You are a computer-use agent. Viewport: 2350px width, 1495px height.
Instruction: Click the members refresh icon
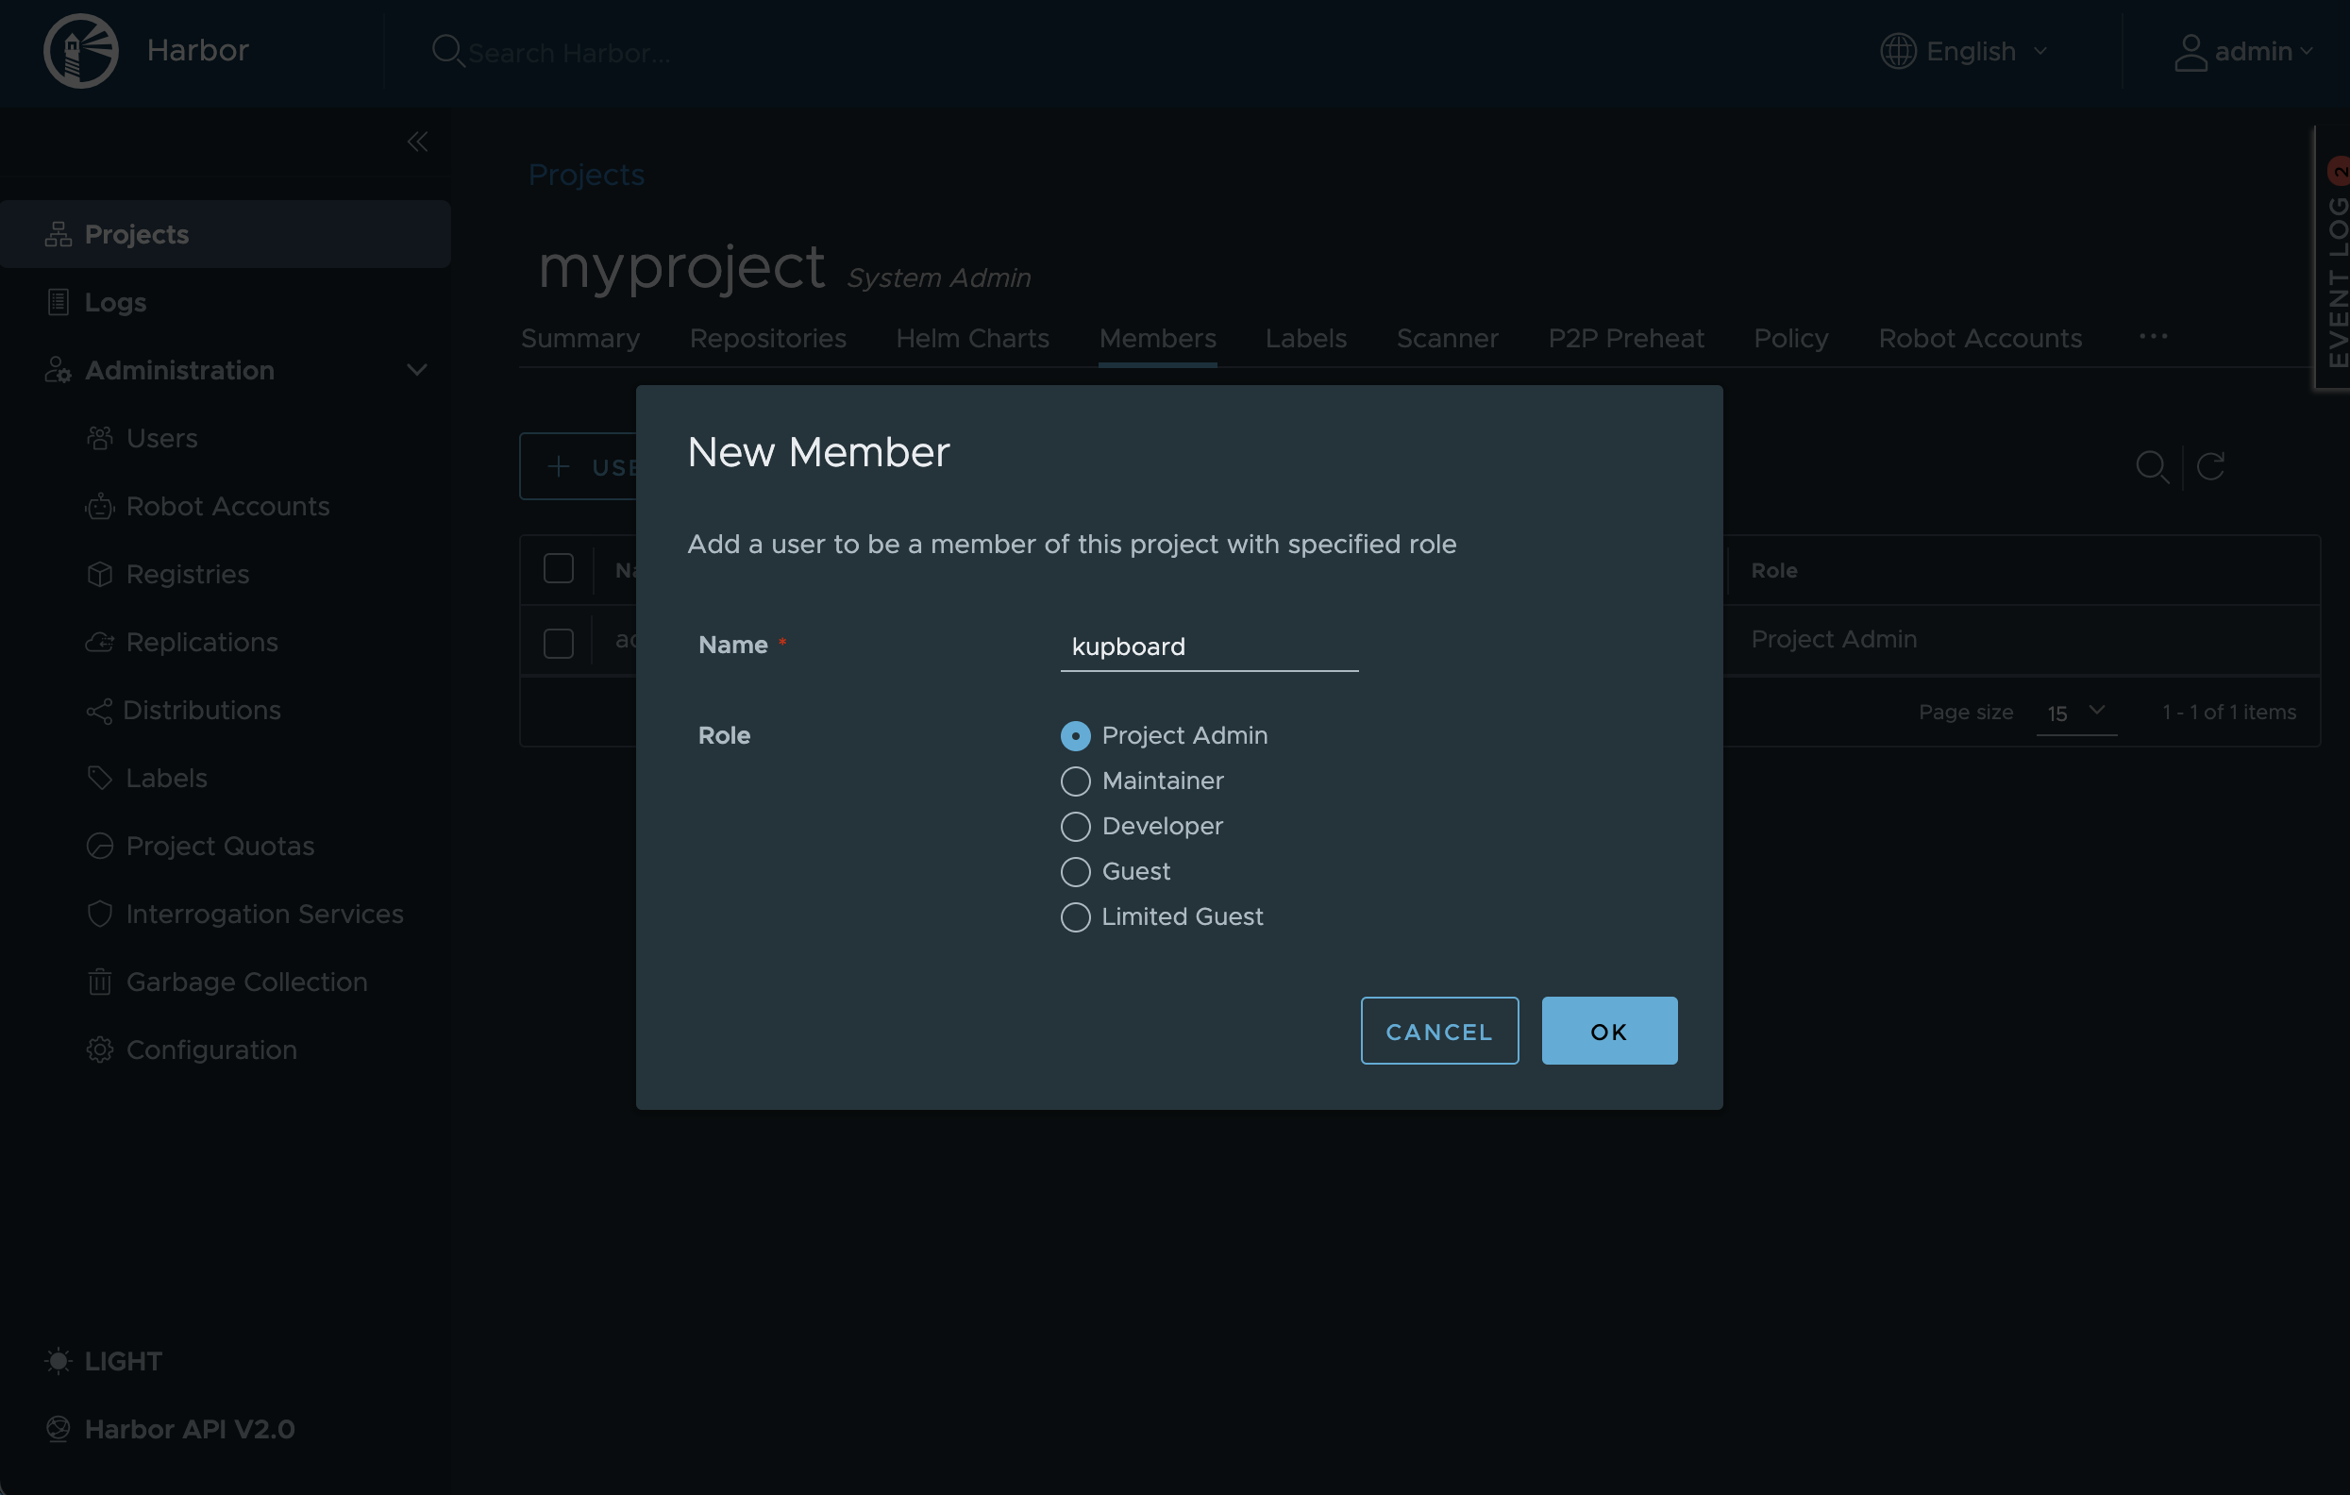coord(2209,466)
